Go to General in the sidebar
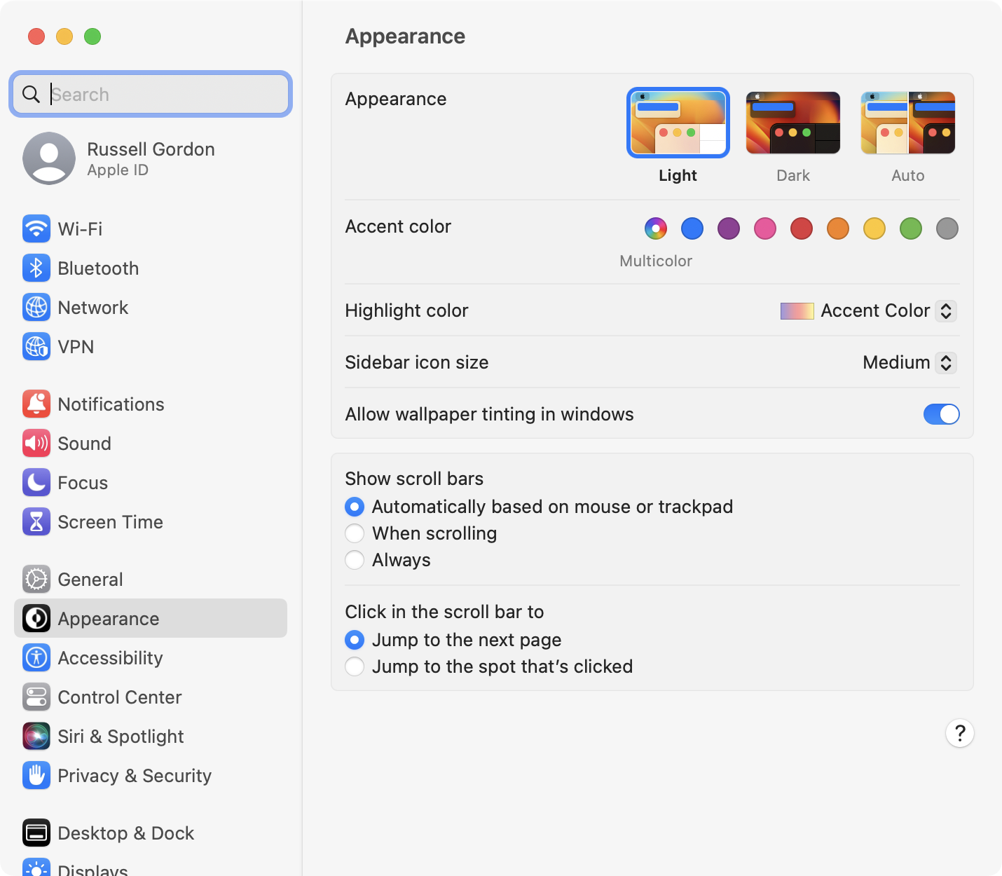The height and width of the screenshot is (876, 1002). click(x=90, y=580)
